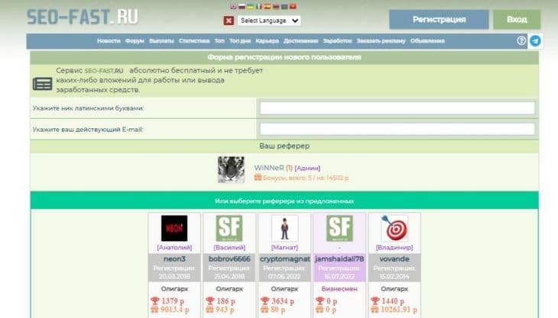Click the Telegram icon in navigation bar
The image size is (558, 318).
(535, 41)
